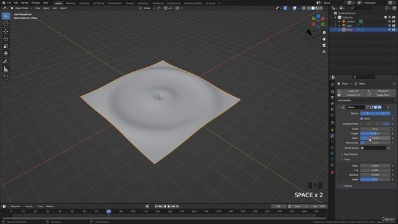The image size is (398, 224).
Task: Open the File menu
Action: click(9, 2)
